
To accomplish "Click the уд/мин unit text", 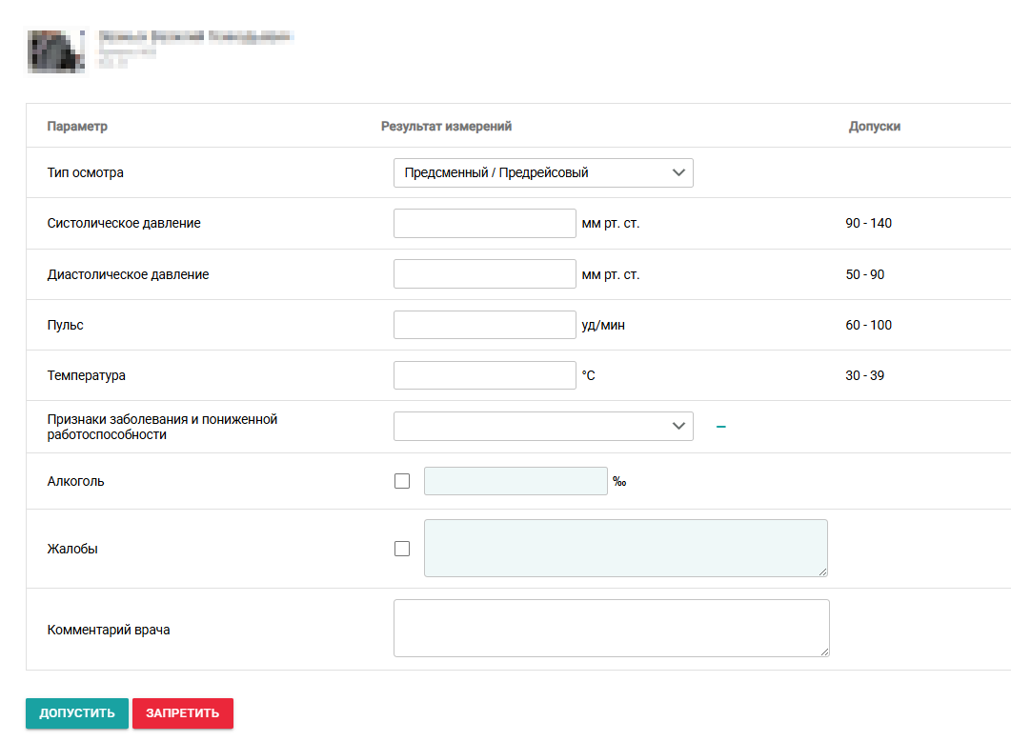I will click(x=603, y=325).
